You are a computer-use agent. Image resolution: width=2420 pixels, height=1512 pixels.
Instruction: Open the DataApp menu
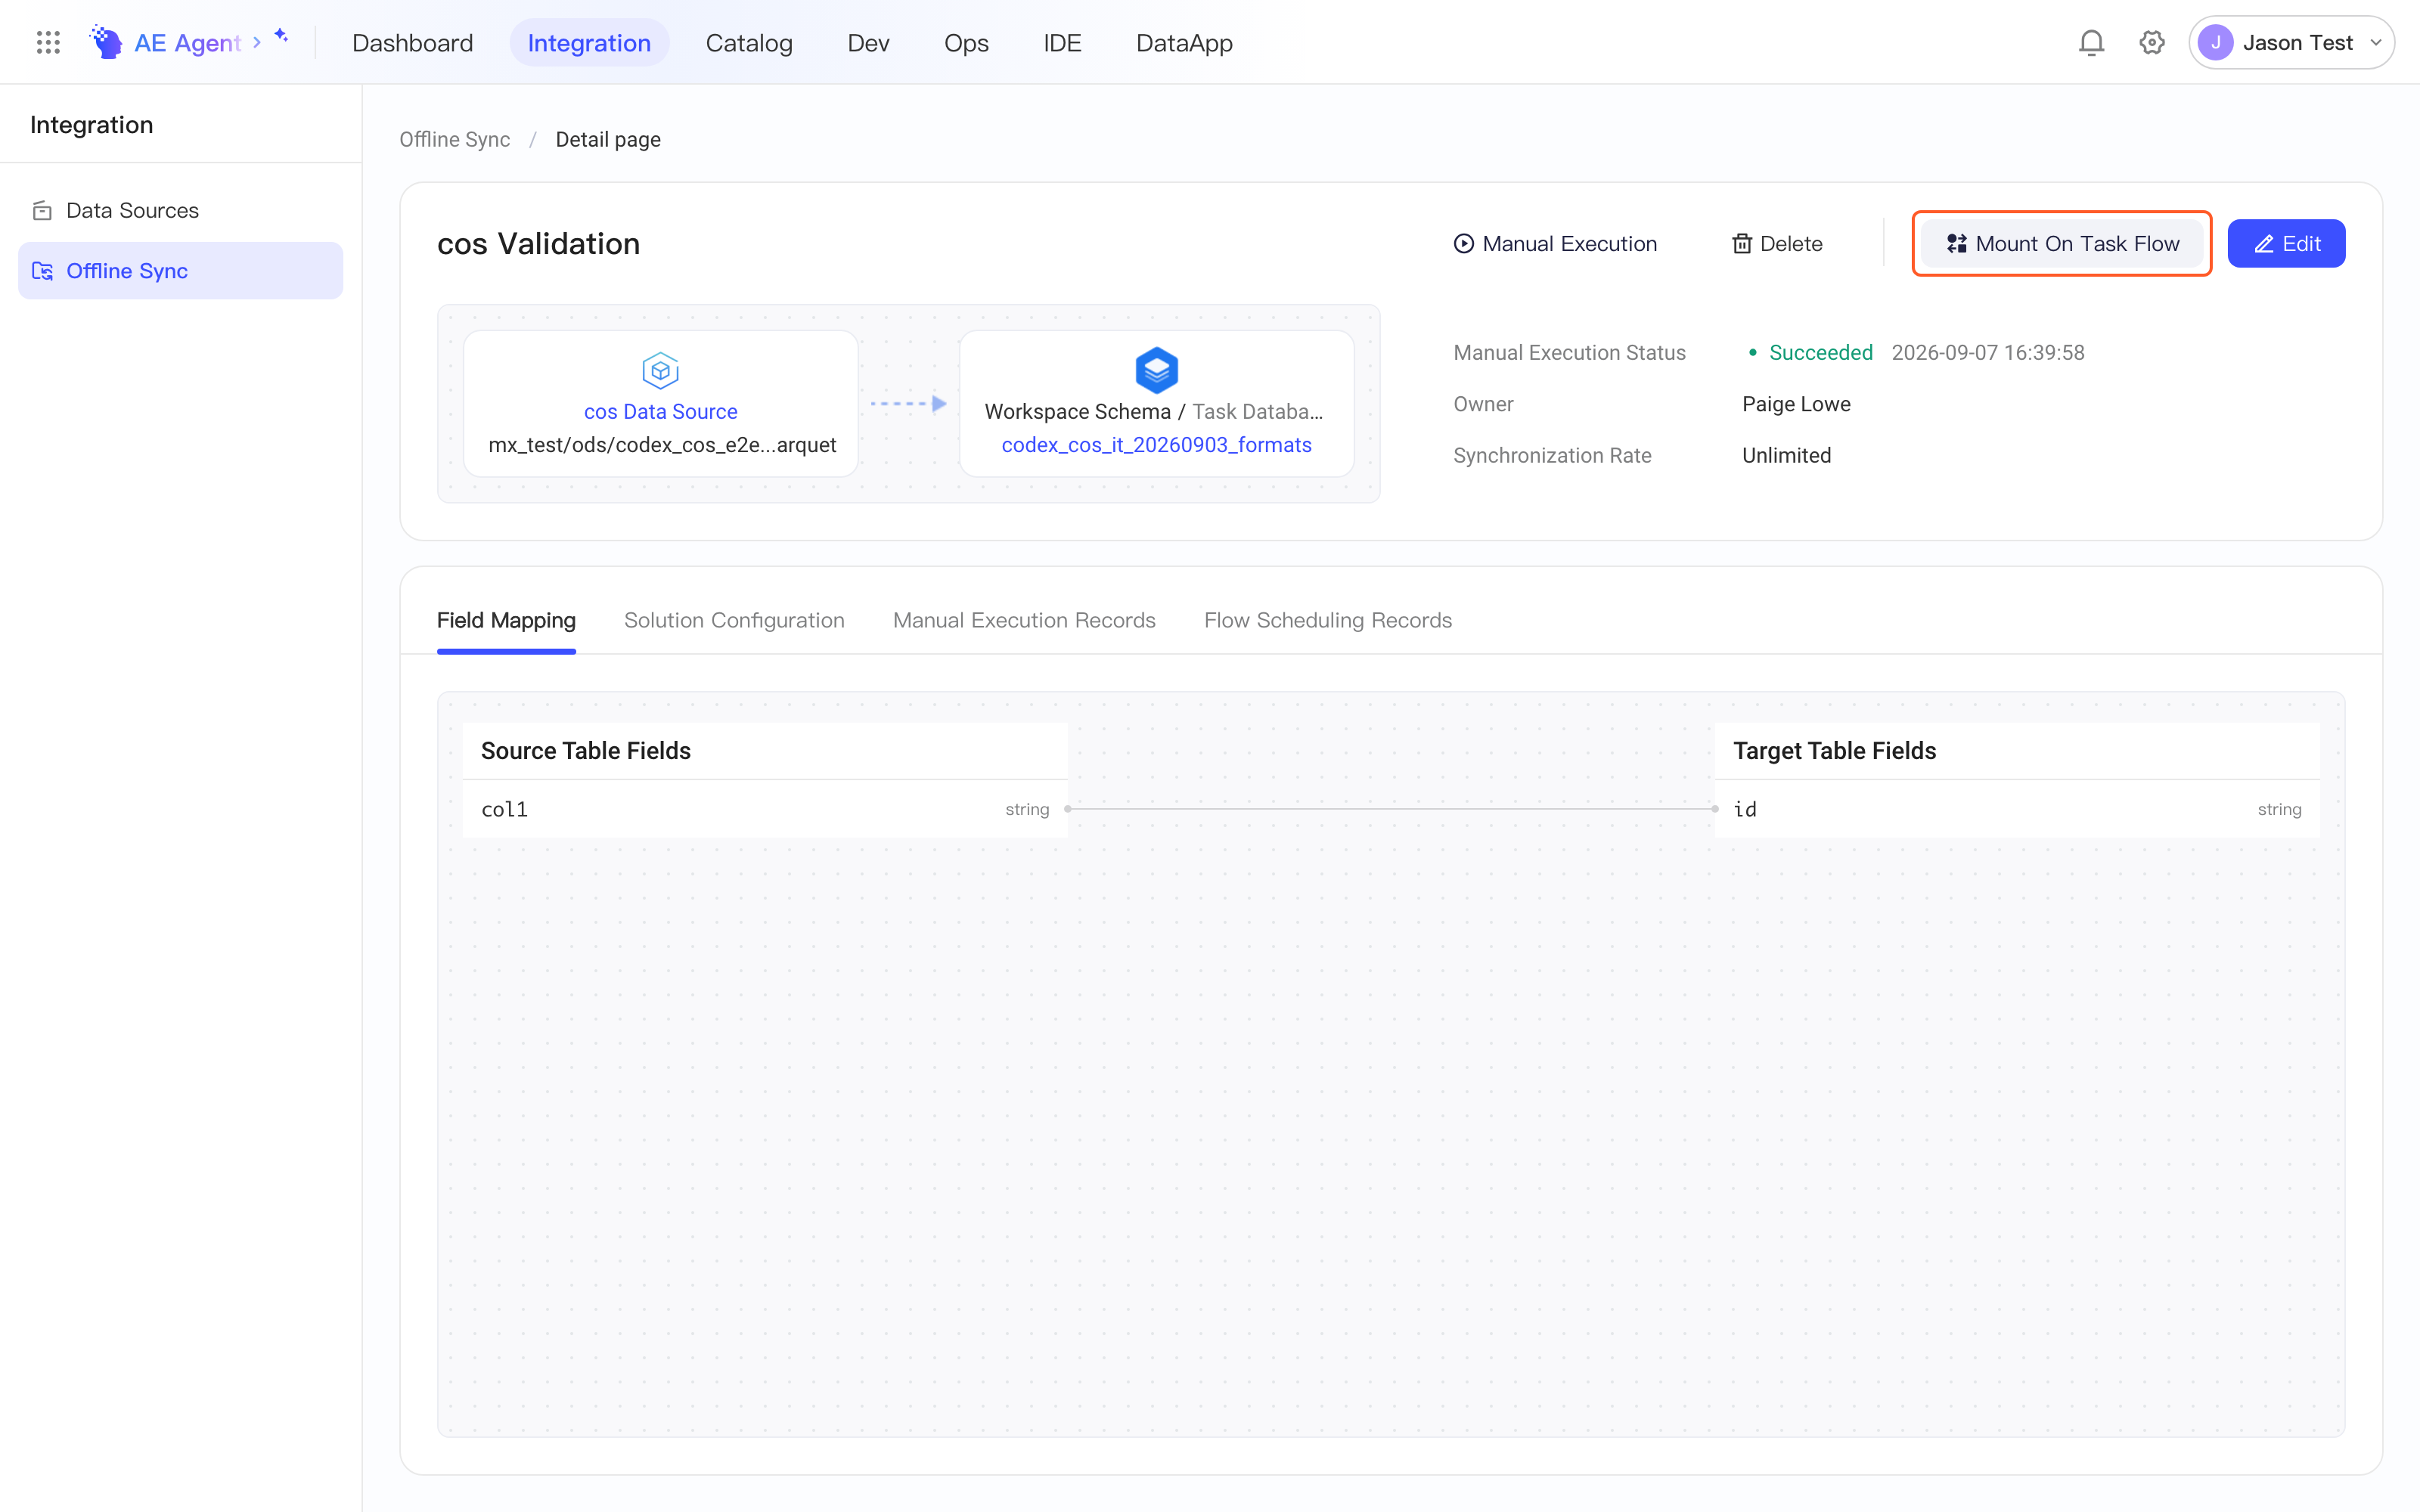(1184, 43)
